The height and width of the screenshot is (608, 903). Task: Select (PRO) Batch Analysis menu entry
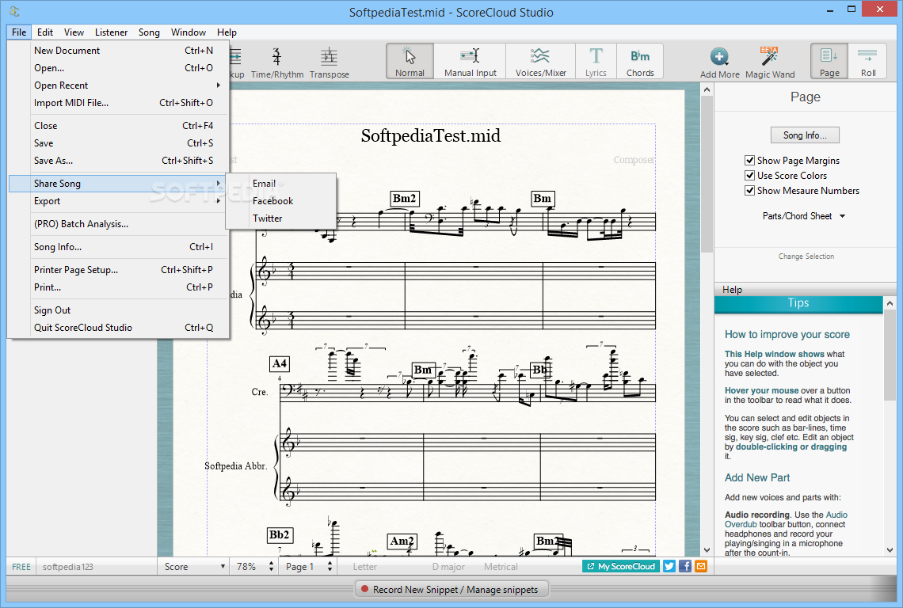coord(119,224)
